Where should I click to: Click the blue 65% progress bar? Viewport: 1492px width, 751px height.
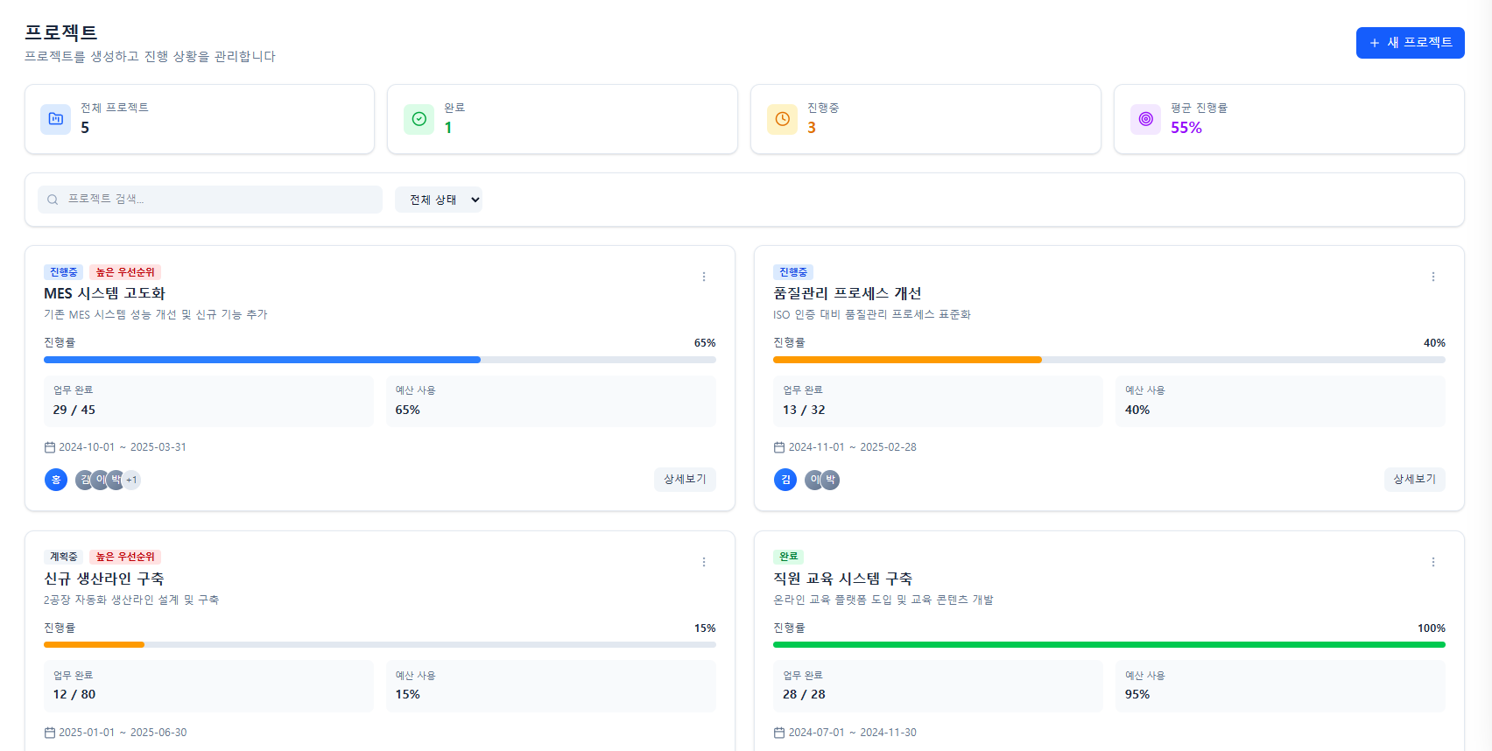pyautogui.click(x=262, y=360)
